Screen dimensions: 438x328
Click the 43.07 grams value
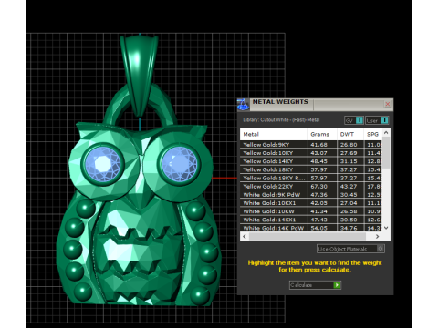[318, 153]
